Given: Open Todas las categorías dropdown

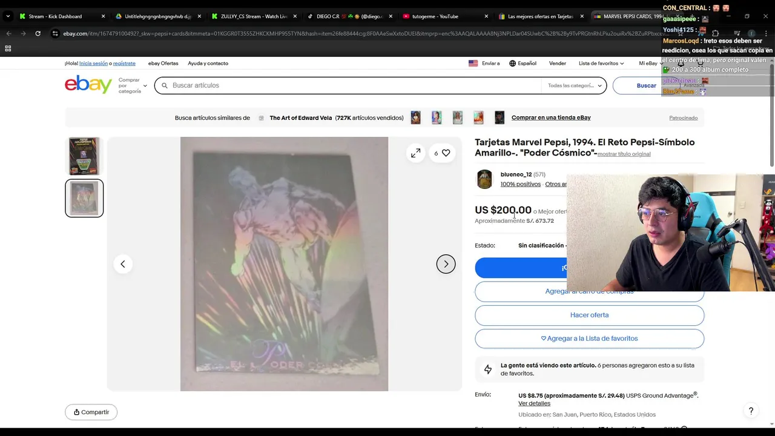Looking at the screenshot, I should pyautogui.click(x=575, y=85).
